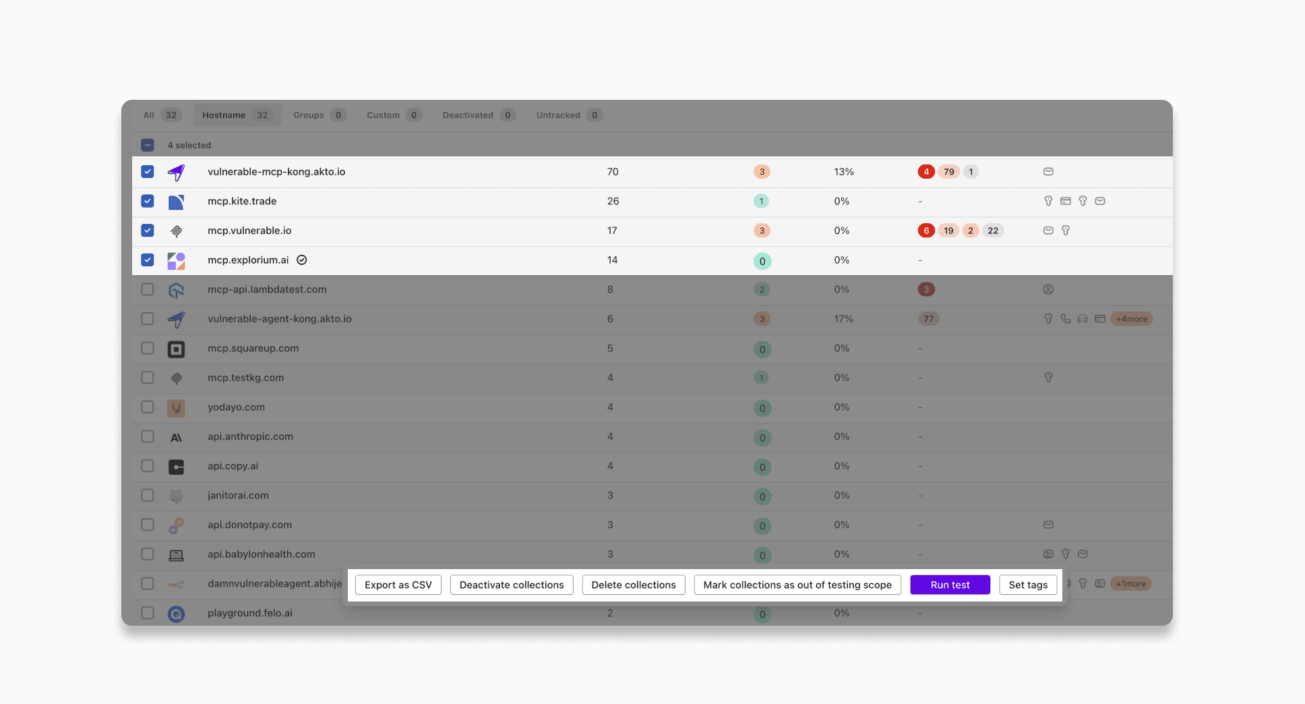The height and width of the screenshot is (704, 1305).
Task: Click the ID card icon on api.babylonhealth.com row
Action: click(x=1048, y=554)
